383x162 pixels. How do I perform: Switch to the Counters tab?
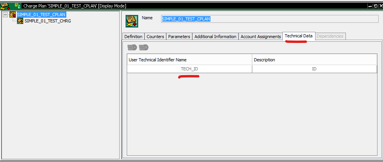pyautogui.click(x=155, y=37)
